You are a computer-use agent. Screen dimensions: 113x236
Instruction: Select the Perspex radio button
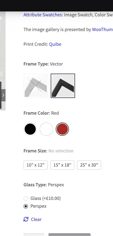[26, 206]
